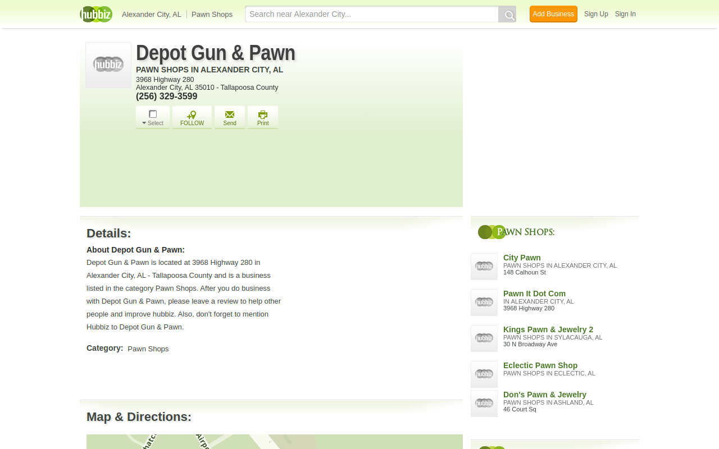Click PAWN SHOPS IN ASHLAND, AL text

point(548,402)
